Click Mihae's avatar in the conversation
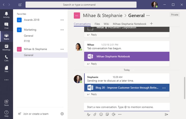Viewport: 186px width, 119px height. pos(78,47)
